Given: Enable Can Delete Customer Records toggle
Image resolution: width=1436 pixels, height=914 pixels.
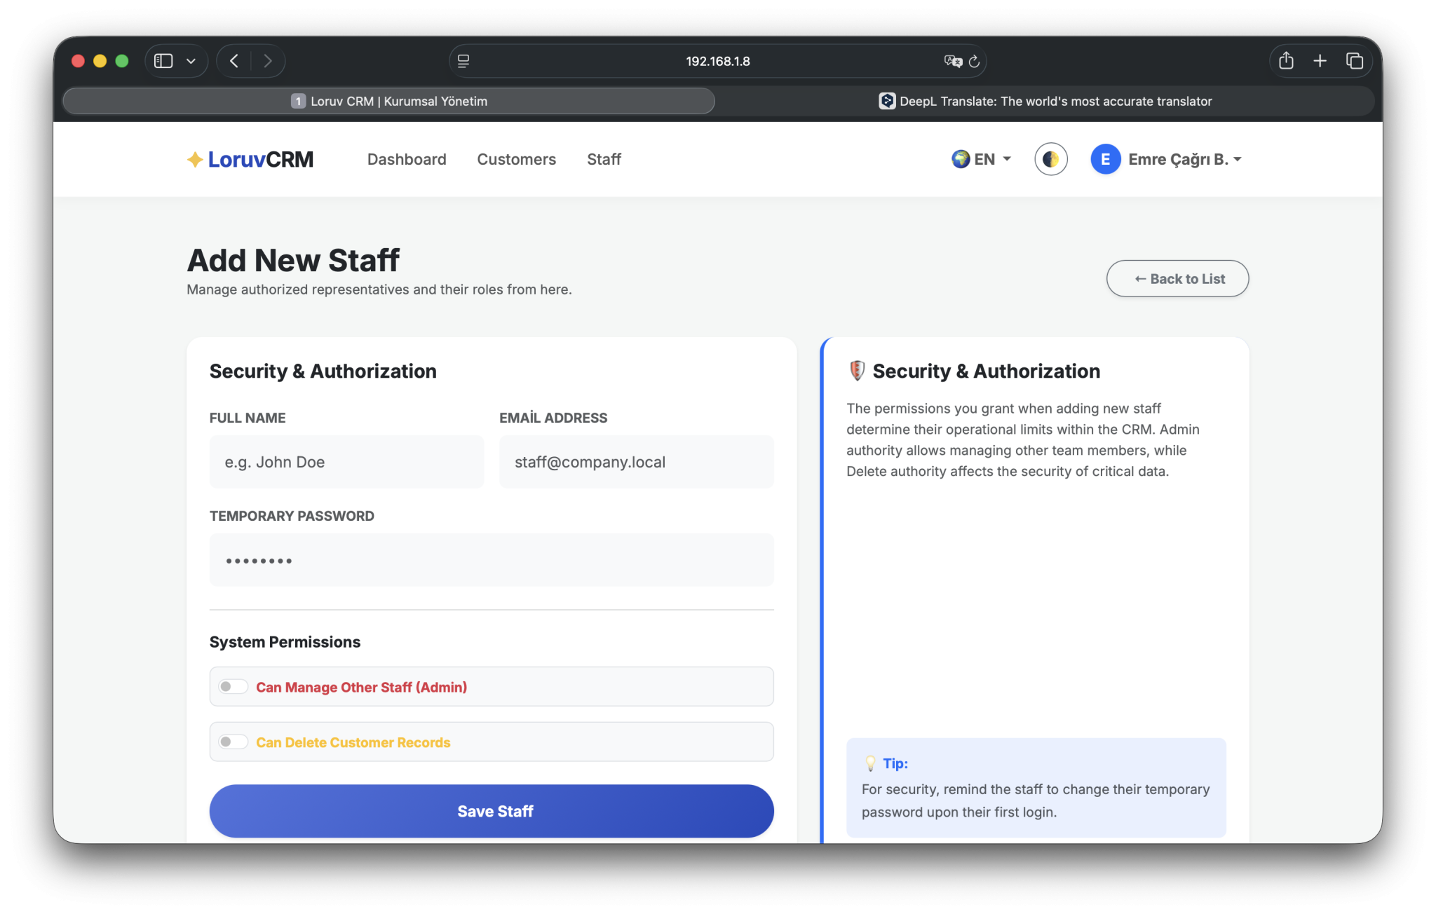Looking at the screenshot, I should pyautogui.click(x=233, y=742).
